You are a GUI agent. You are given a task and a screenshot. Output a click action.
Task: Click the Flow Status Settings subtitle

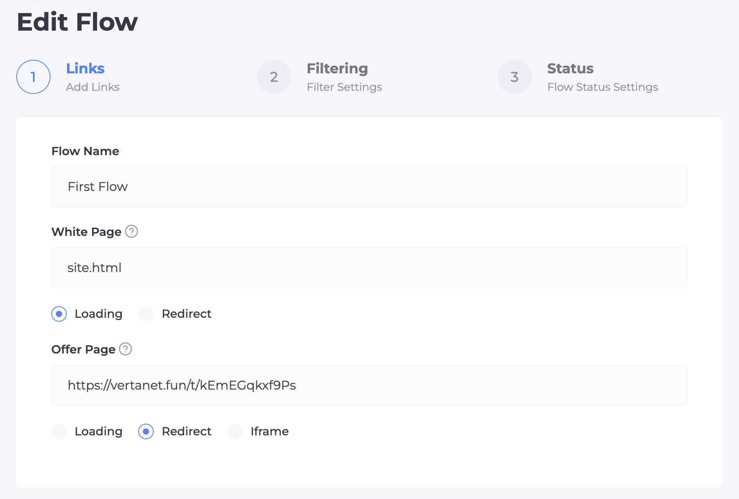coord(602,87)
